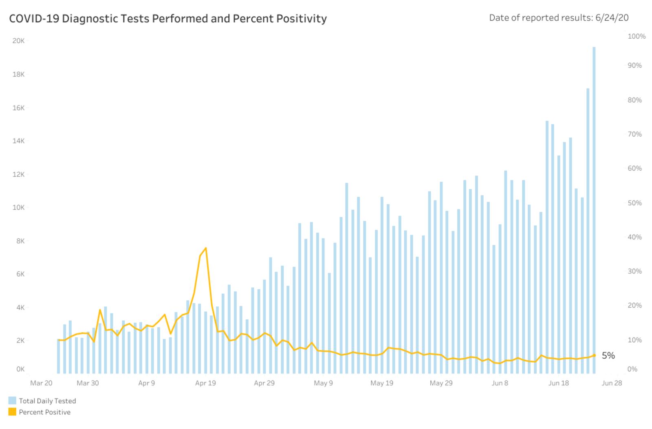Click the chart title text
This screenshot has width=652, height=429.
(x=168, y=19)
